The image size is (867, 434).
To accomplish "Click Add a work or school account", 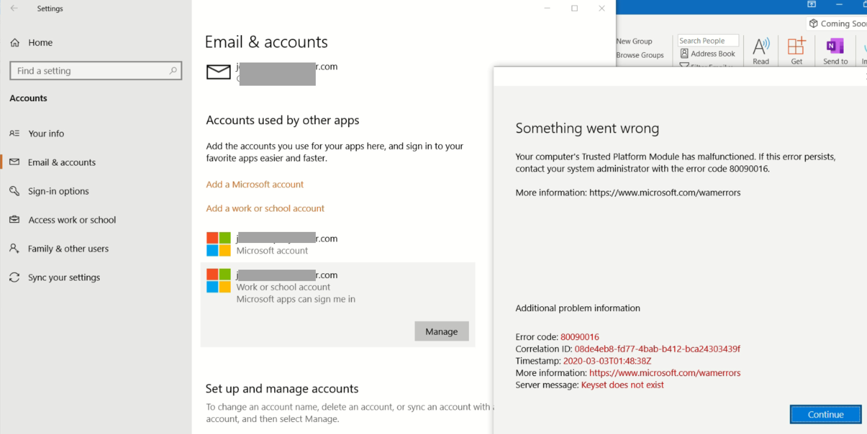I will [265, 208].
